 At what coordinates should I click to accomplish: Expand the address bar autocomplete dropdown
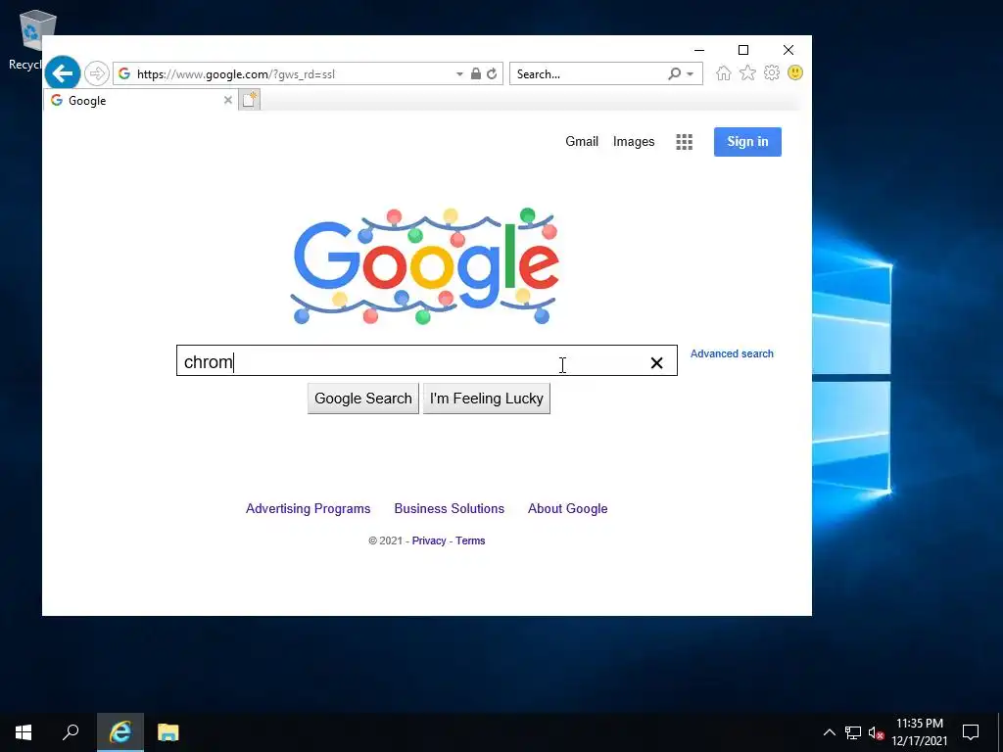(459, 74)
